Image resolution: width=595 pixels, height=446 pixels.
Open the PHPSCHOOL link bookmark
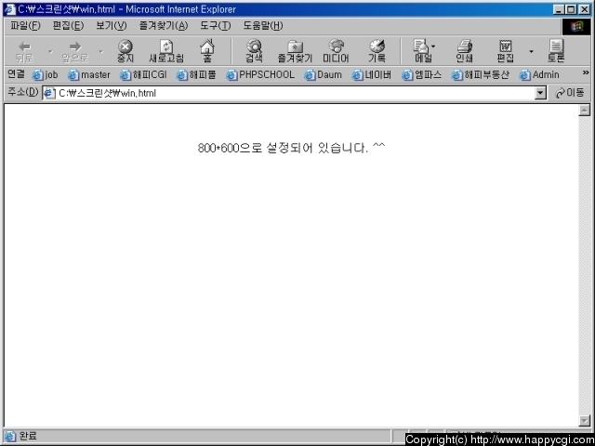(260, 75)
